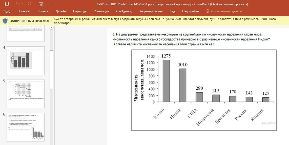Select slide 4 thumbnail with bar chart
This screenshot has height=145, width=289.
[x=26, y=61]
